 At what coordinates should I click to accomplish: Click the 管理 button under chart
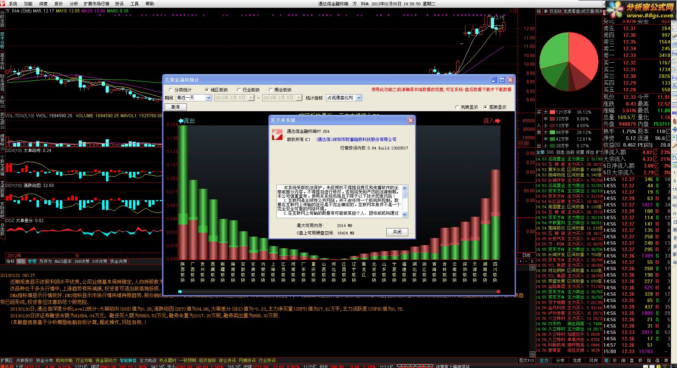[32, 261]
